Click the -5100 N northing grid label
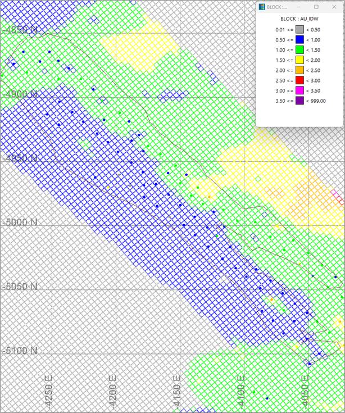345x413 pixels. point(21,351)
